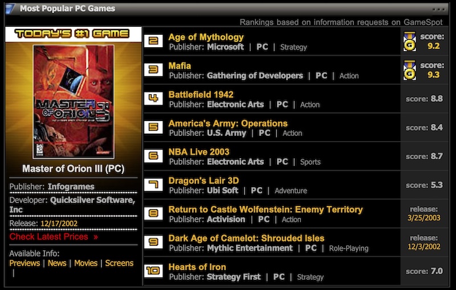Select the America's Army: Operations title

coord(228,123)
